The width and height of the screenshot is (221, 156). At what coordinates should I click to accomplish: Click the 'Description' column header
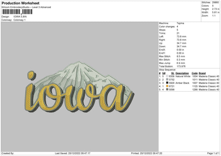[x=182, y=73]
